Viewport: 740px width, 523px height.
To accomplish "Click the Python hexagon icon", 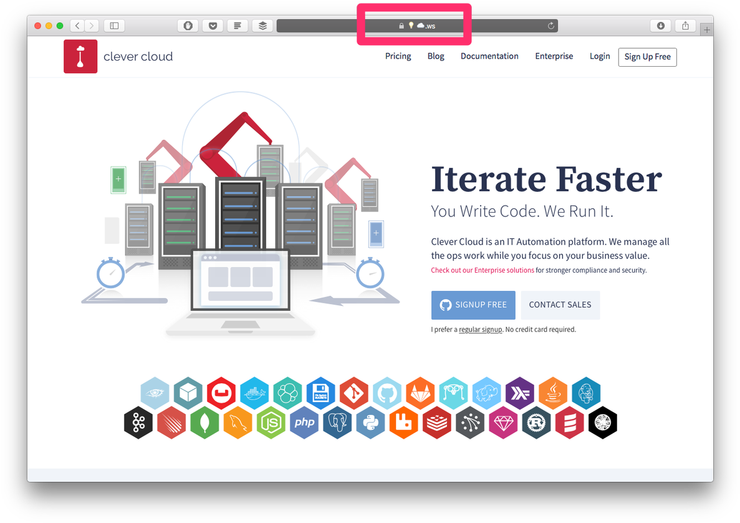I will tap(370, 423).
